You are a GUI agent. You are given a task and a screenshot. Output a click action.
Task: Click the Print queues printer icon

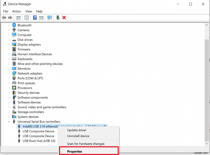pos(14,83)
